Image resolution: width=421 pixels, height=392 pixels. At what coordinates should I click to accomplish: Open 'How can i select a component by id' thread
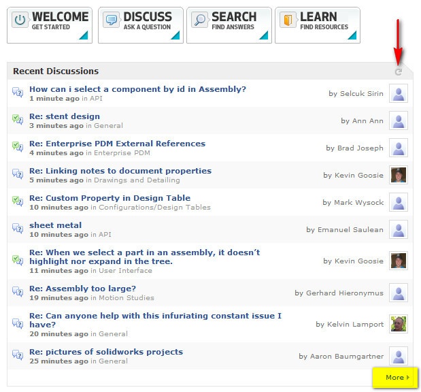(x=138, y=89)
